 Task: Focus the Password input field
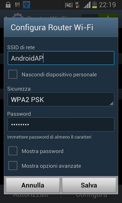61,124
